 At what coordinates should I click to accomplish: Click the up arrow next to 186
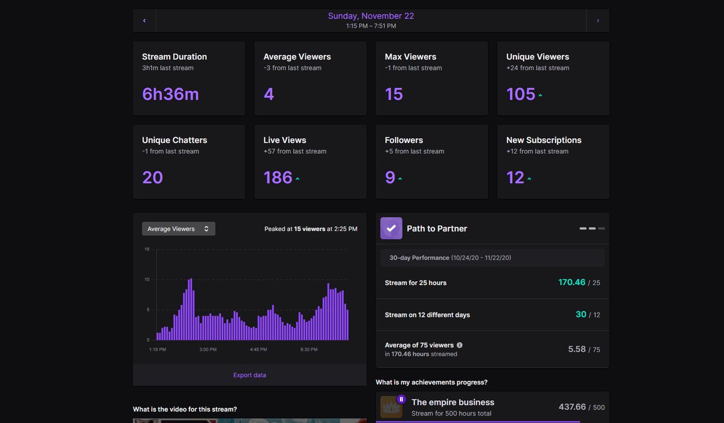pos(297,179)
